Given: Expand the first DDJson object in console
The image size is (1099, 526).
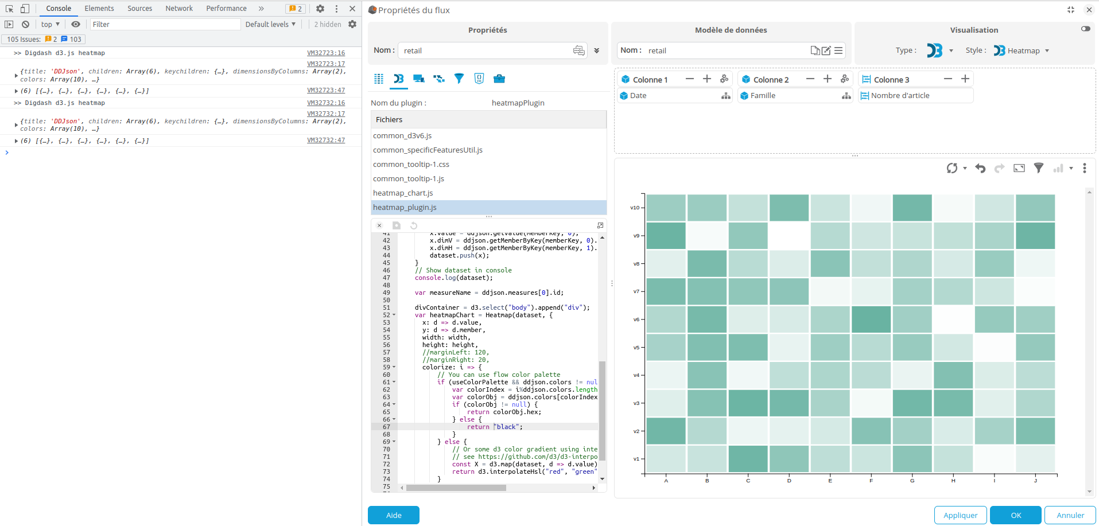Looking at the screenshot, I should [x=16, y=75].
